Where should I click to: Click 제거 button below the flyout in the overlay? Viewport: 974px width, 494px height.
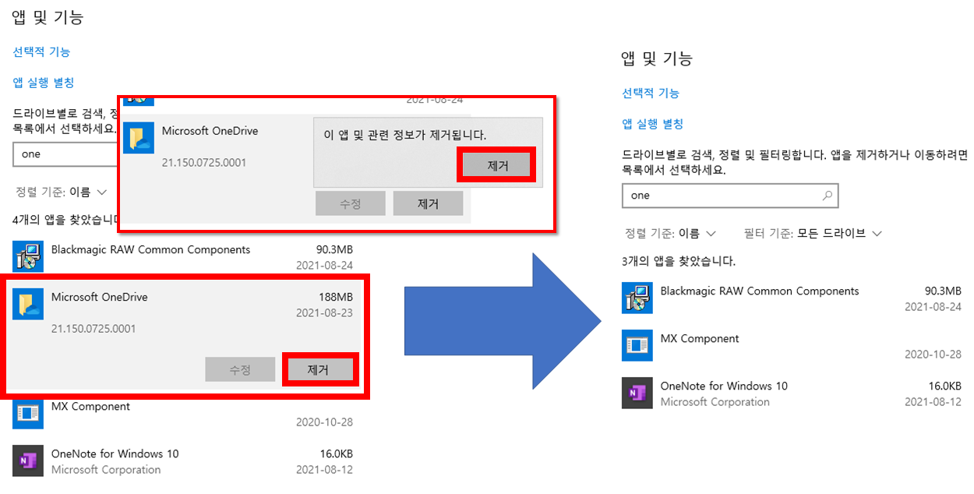point(428,204)
